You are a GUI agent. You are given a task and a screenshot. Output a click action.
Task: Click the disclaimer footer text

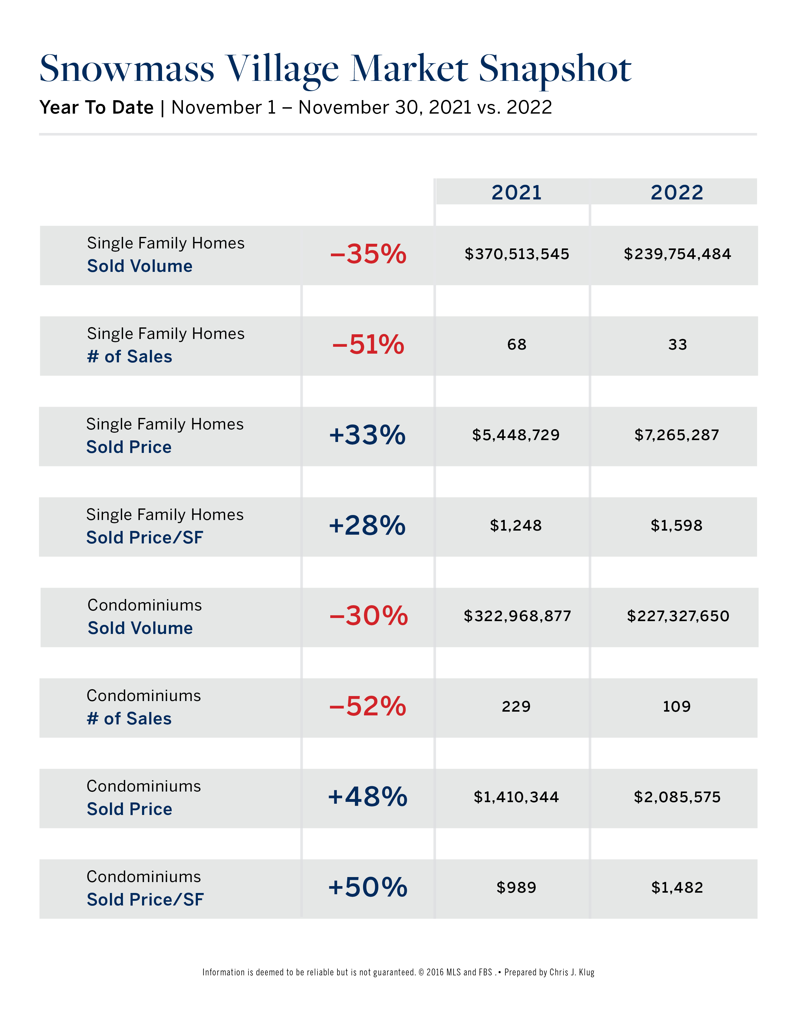click(398, 972)
